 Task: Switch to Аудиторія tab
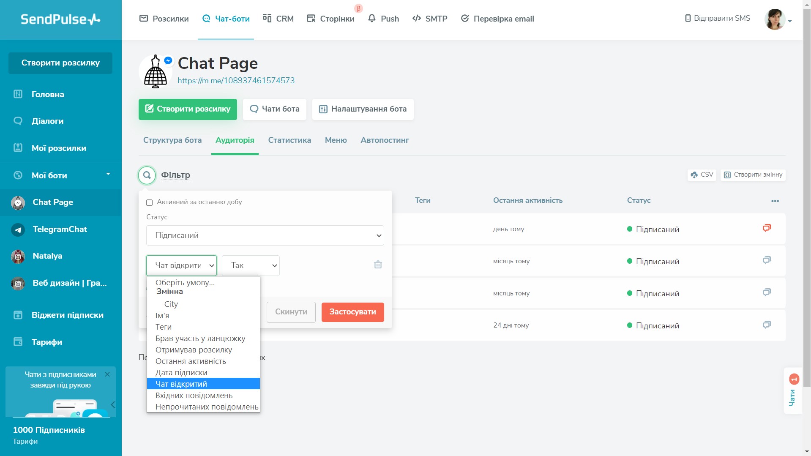pyautogui.click(x=235, y=140)
